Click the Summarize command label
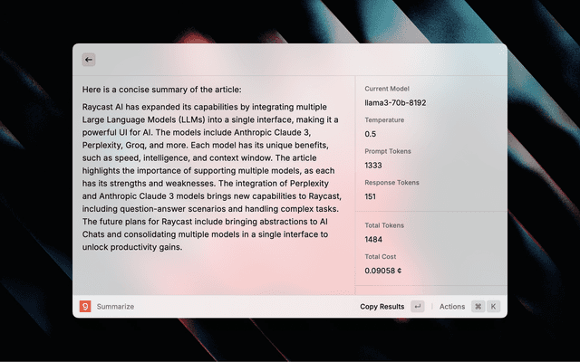This screenshot has width=580, height=362. [x=115, y=307]
